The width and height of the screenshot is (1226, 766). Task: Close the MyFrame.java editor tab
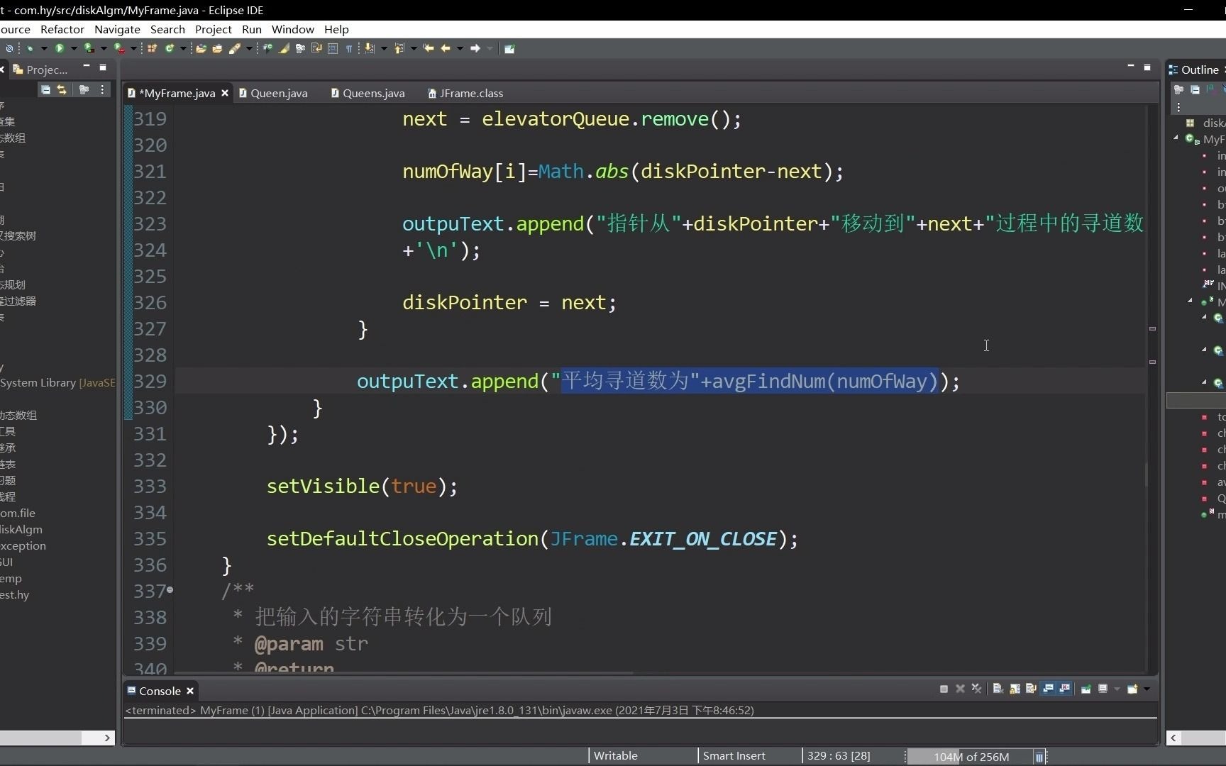(x=225, y=93)
